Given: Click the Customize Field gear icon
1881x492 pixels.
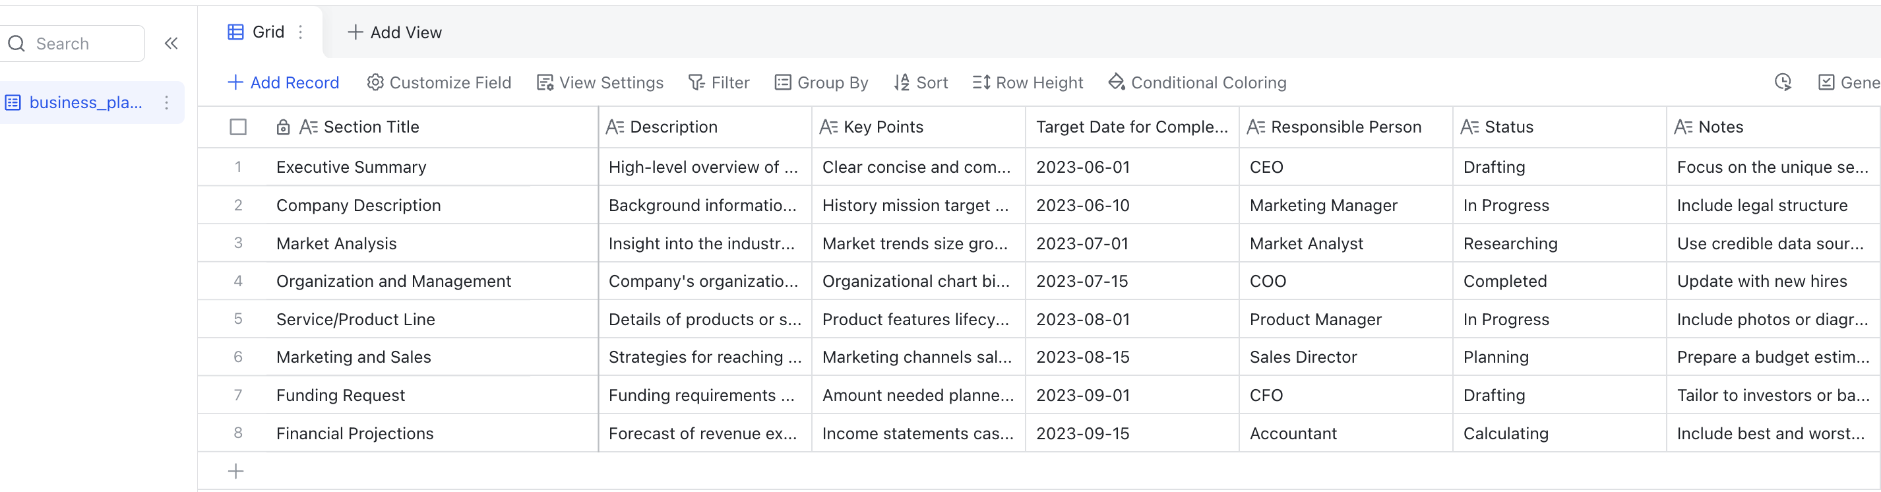Looking at the screenshot, I should (375, 82).
